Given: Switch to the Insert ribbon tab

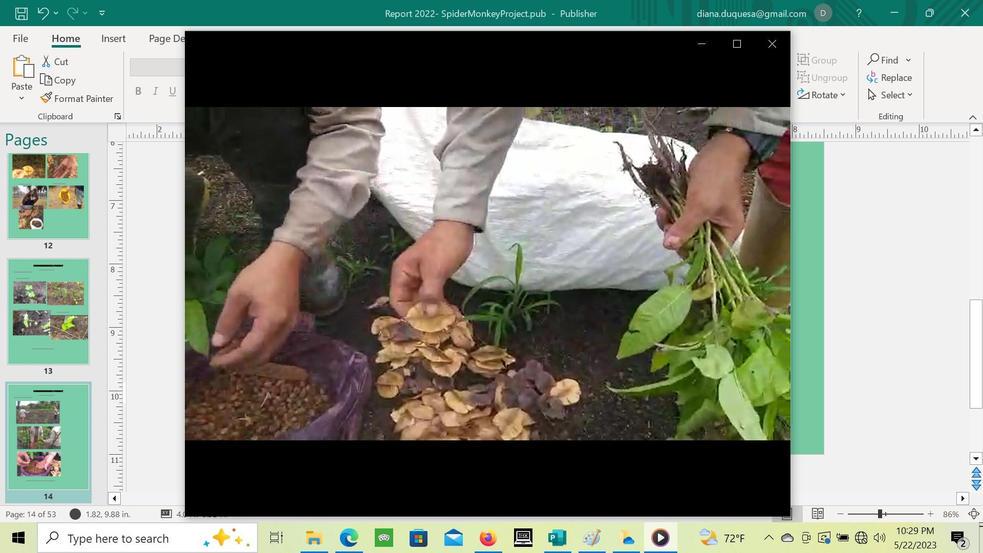Looking at the screenshot, I should (113, 38).
